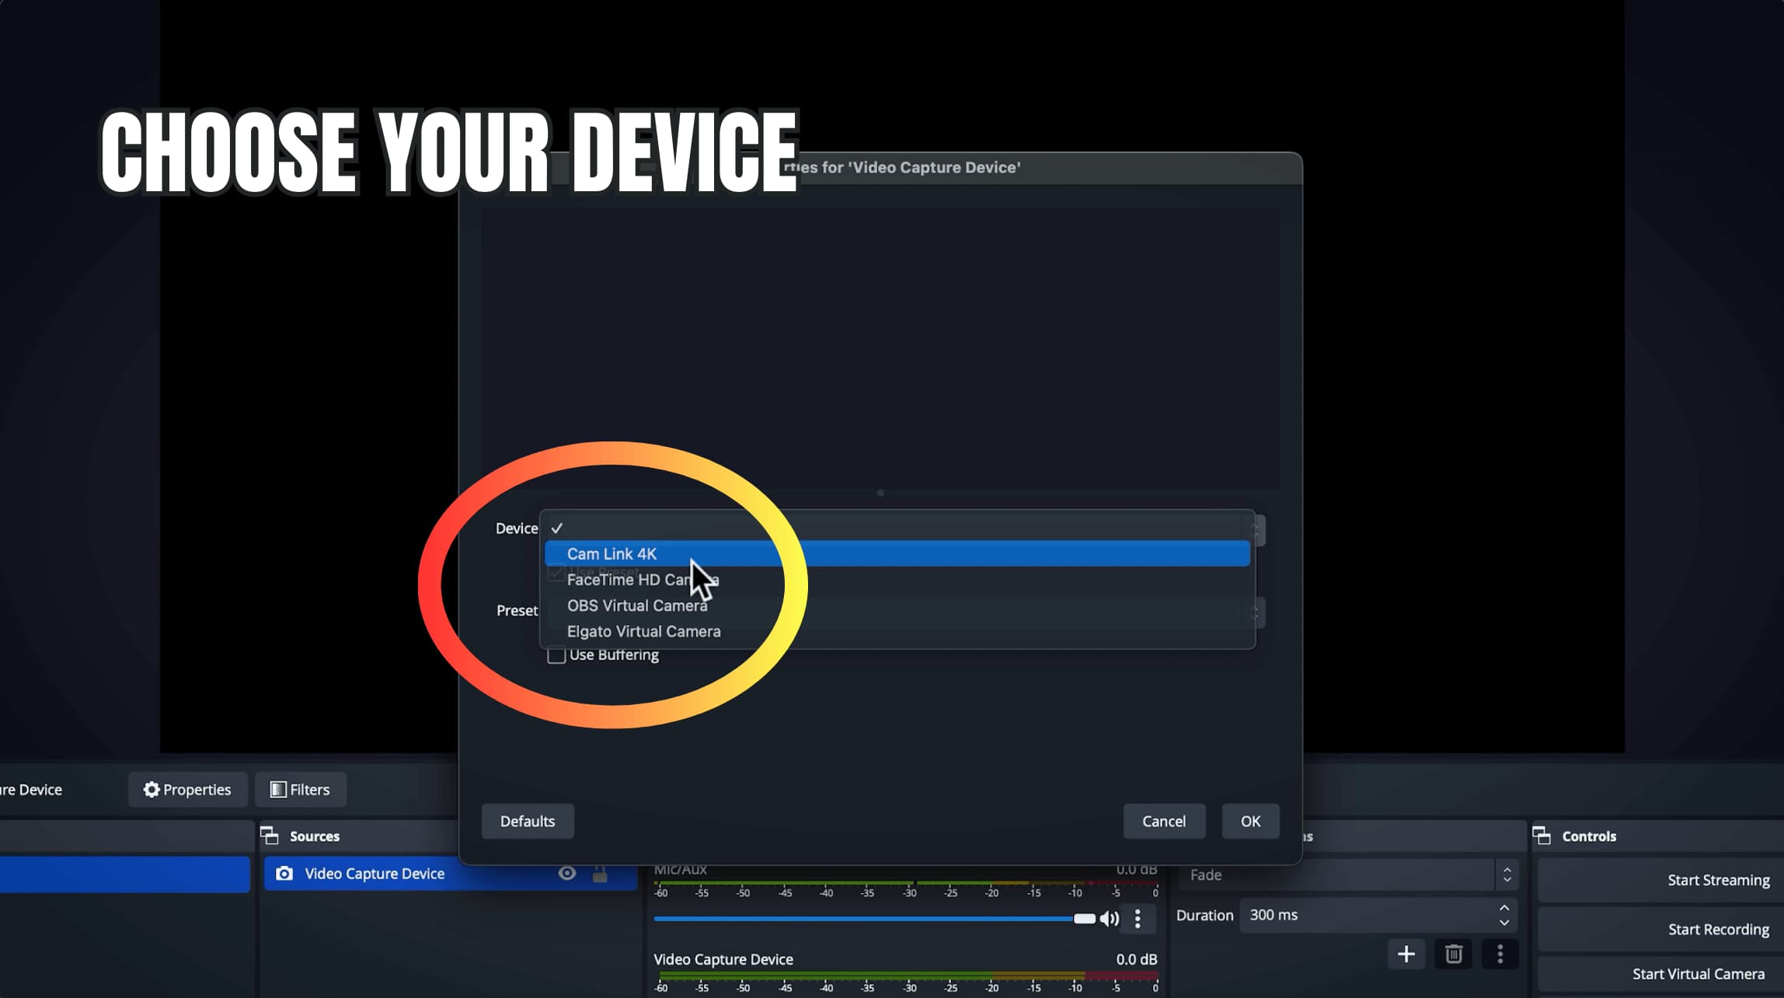Click the Sources panel title
The image size is (1784, 998).
pyautogui.click(x=315, y=836)
